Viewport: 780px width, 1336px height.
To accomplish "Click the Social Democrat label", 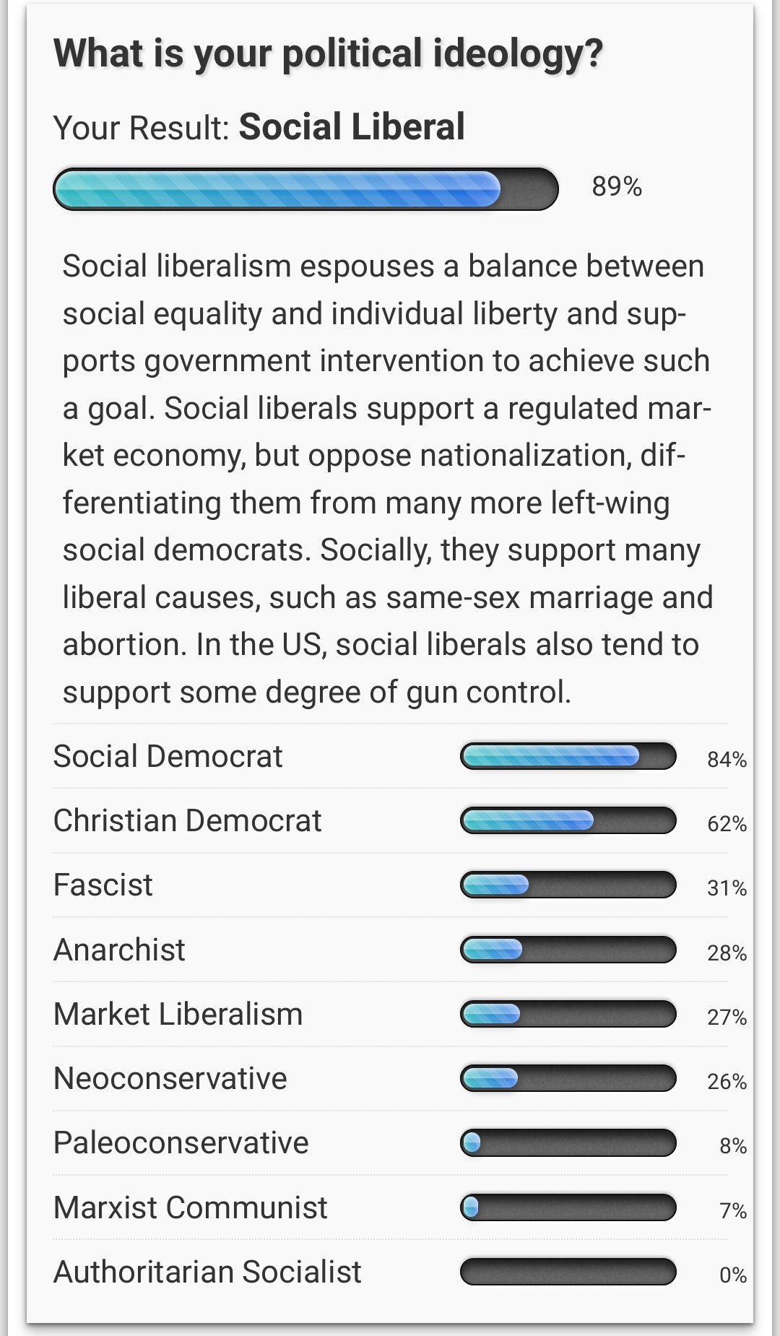I will pos(168,756).
